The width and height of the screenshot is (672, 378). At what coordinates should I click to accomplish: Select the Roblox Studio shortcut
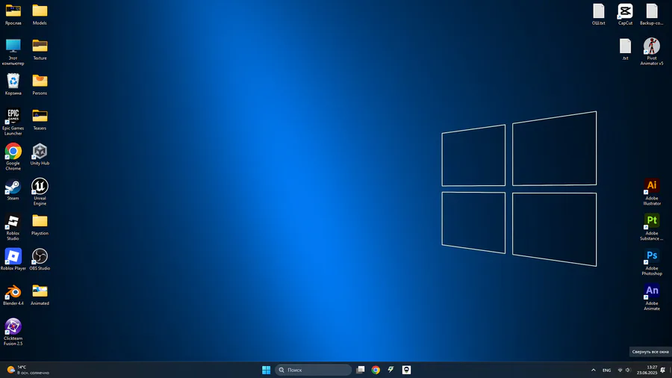point(13,227)
